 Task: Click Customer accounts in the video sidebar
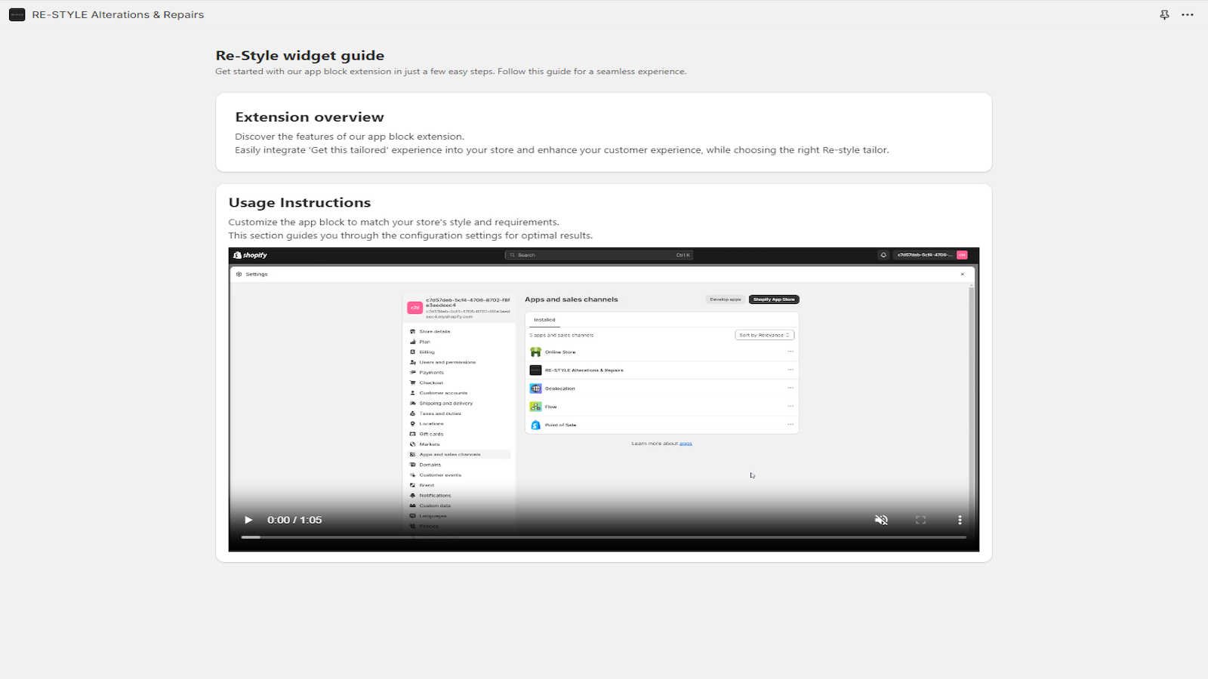(x=443, y=393)
